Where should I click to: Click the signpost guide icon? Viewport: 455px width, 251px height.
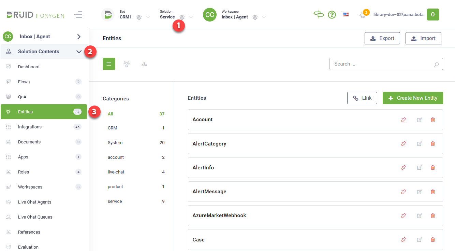[319, 14]
